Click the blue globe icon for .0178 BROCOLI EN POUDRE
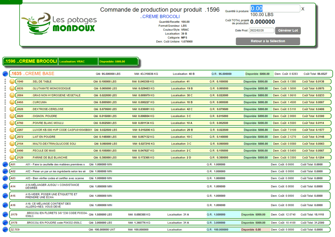Image resolution: width=335 pixels, height=237 pixels. point(5,223)
